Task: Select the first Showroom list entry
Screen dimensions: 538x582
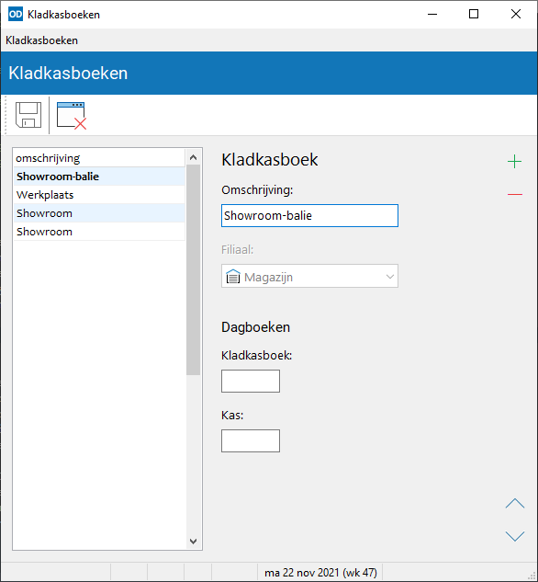Action: 99,213
